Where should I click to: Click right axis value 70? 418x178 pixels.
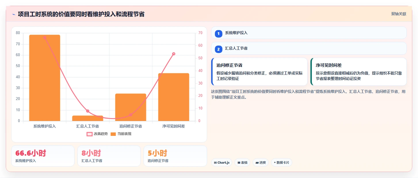tap(200, 33)
